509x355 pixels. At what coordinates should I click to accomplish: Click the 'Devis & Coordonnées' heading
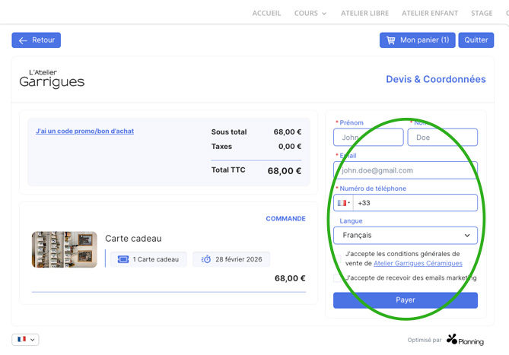(x=436, y=79)
